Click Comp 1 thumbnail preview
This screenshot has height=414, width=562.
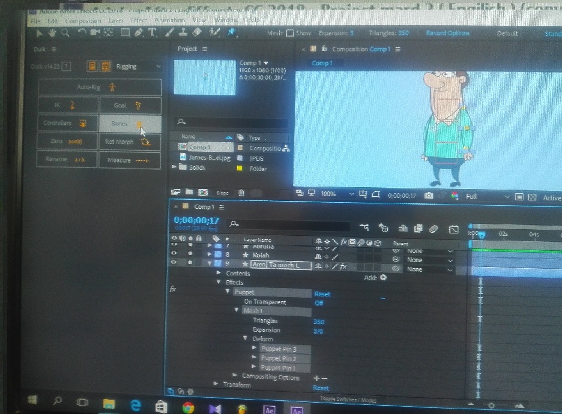(x=205, y=77)
